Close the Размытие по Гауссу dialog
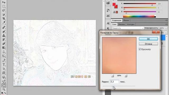The width and height of the screenshot is (169, 95). pyautogui.click(x=156, y=32)
